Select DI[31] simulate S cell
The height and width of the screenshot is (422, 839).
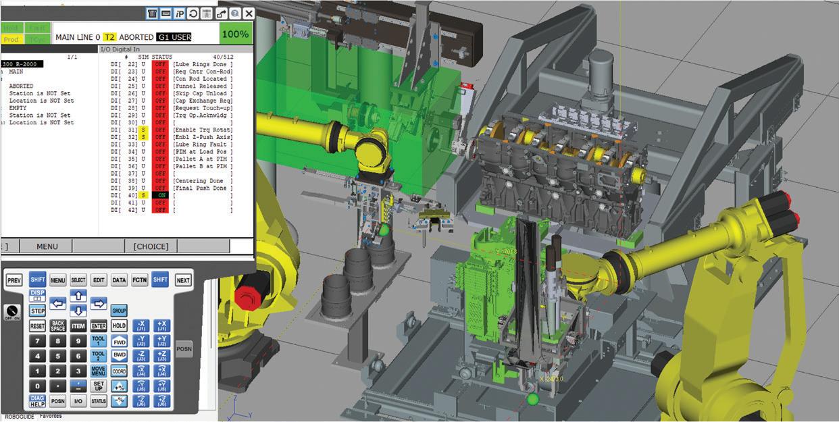point(143,130)
